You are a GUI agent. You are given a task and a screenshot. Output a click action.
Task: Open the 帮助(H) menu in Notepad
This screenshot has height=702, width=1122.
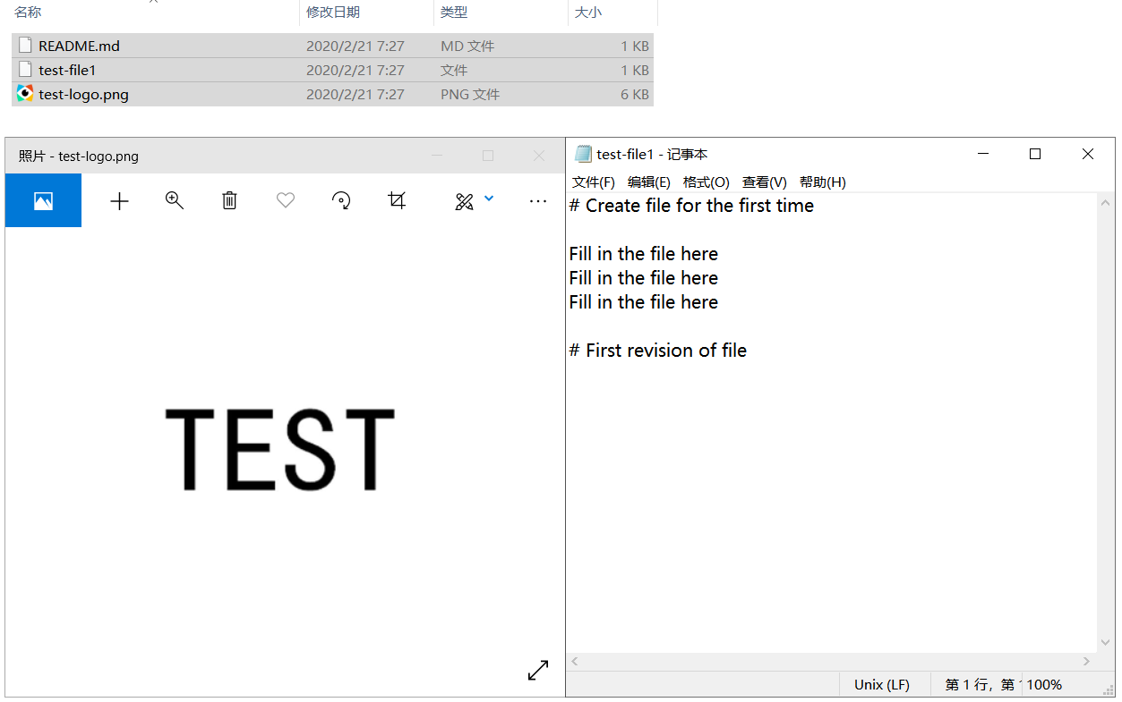[x=822, y=182]
